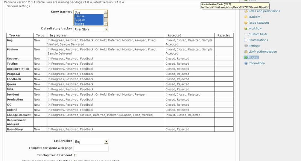
Task: Open Roles and permissions link
Action: (264, 11)
